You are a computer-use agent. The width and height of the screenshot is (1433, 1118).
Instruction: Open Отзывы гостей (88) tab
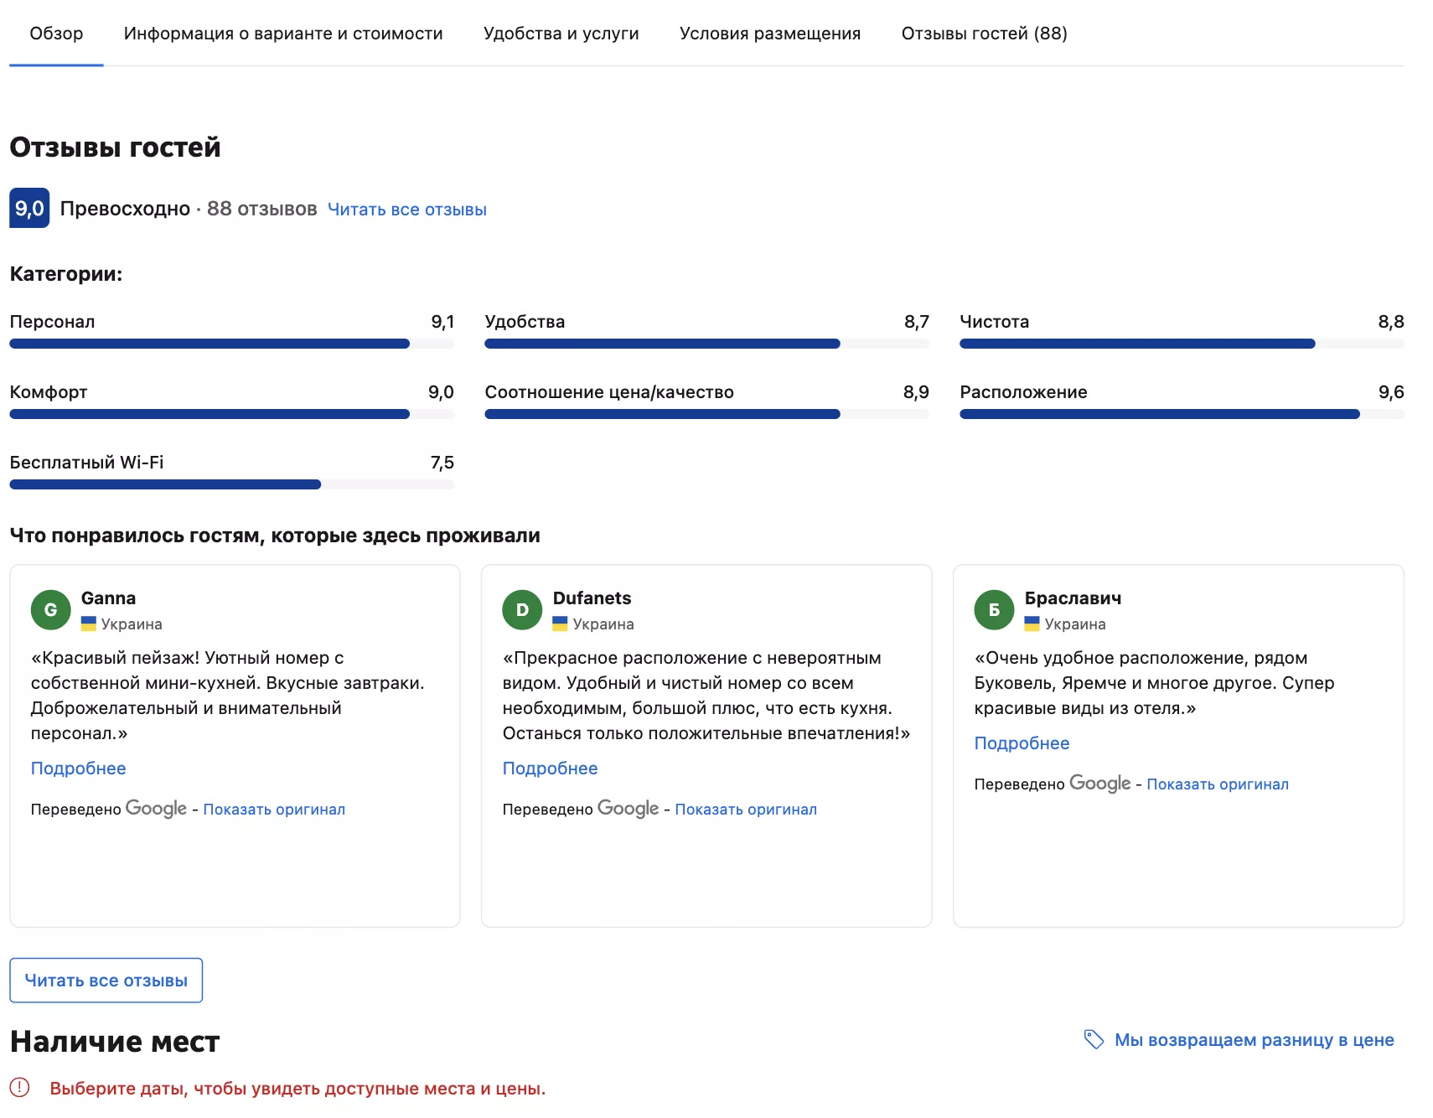(x=984, y=34)
